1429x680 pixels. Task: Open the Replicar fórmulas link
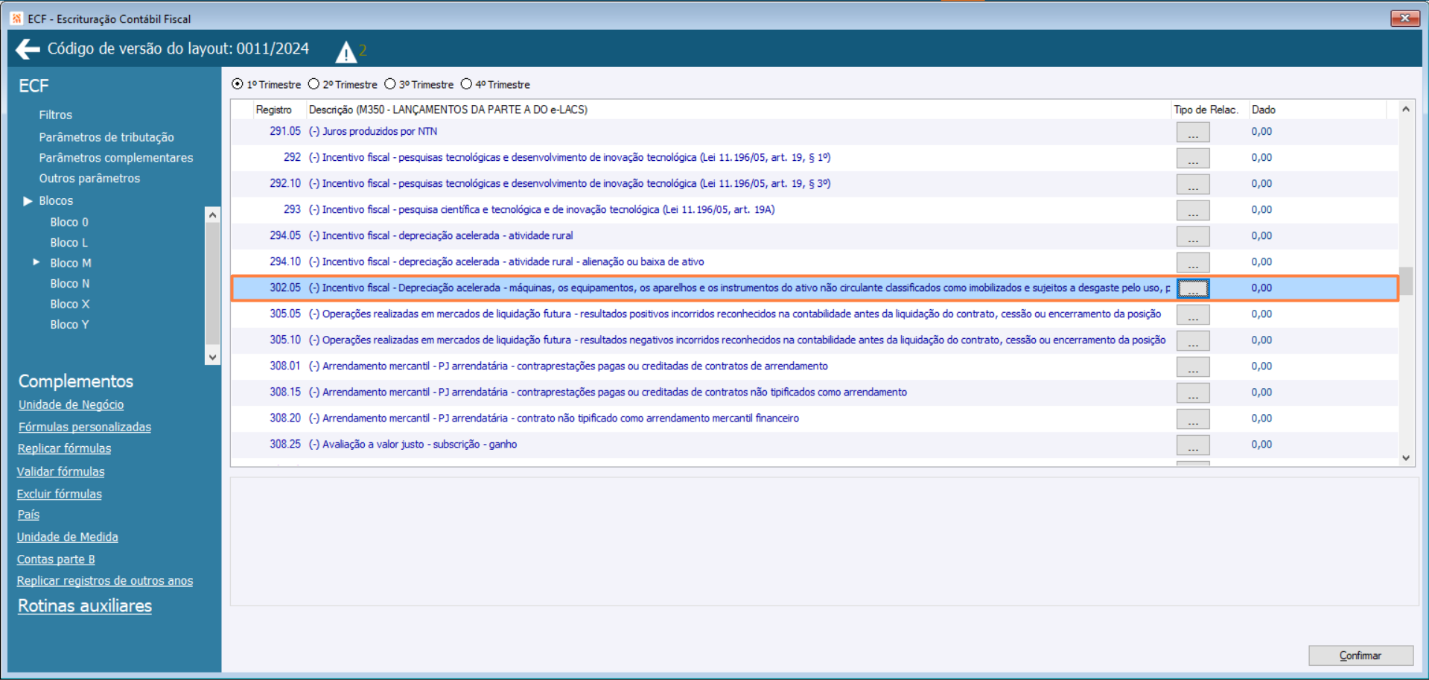tap(65, 448)
